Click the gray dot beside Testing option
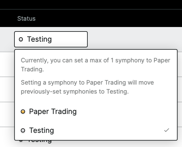The image size is (182, 147). (x=23, y=130)
